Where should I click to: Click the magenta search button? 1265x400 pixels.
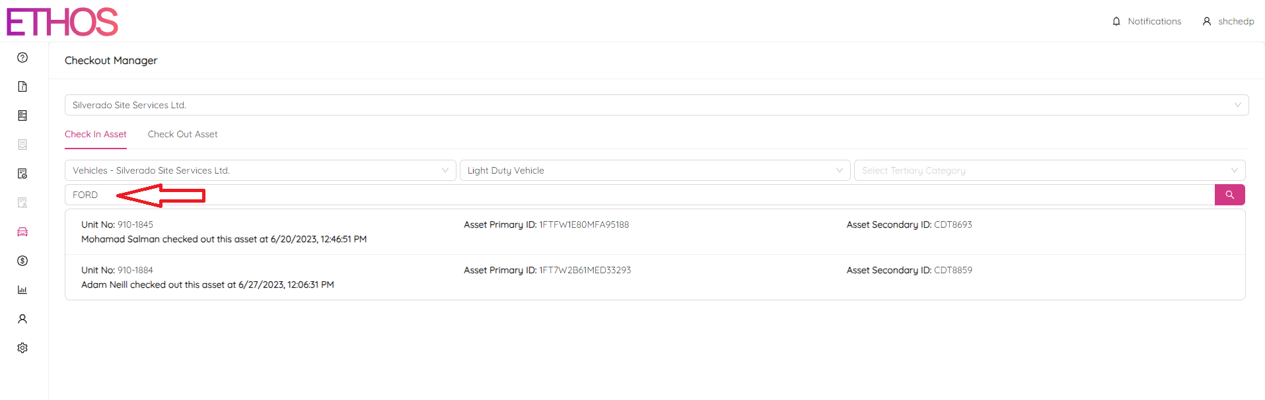coord(1229,195)
